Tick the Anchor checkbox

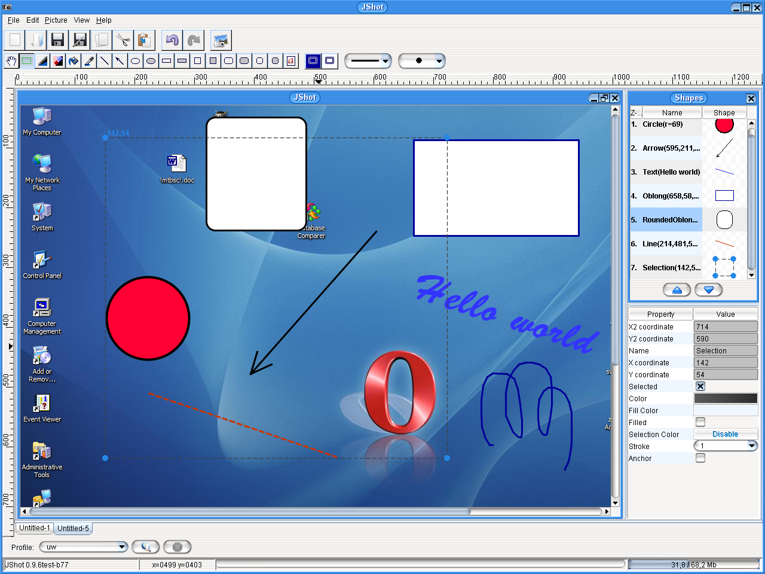click(700, 459)
